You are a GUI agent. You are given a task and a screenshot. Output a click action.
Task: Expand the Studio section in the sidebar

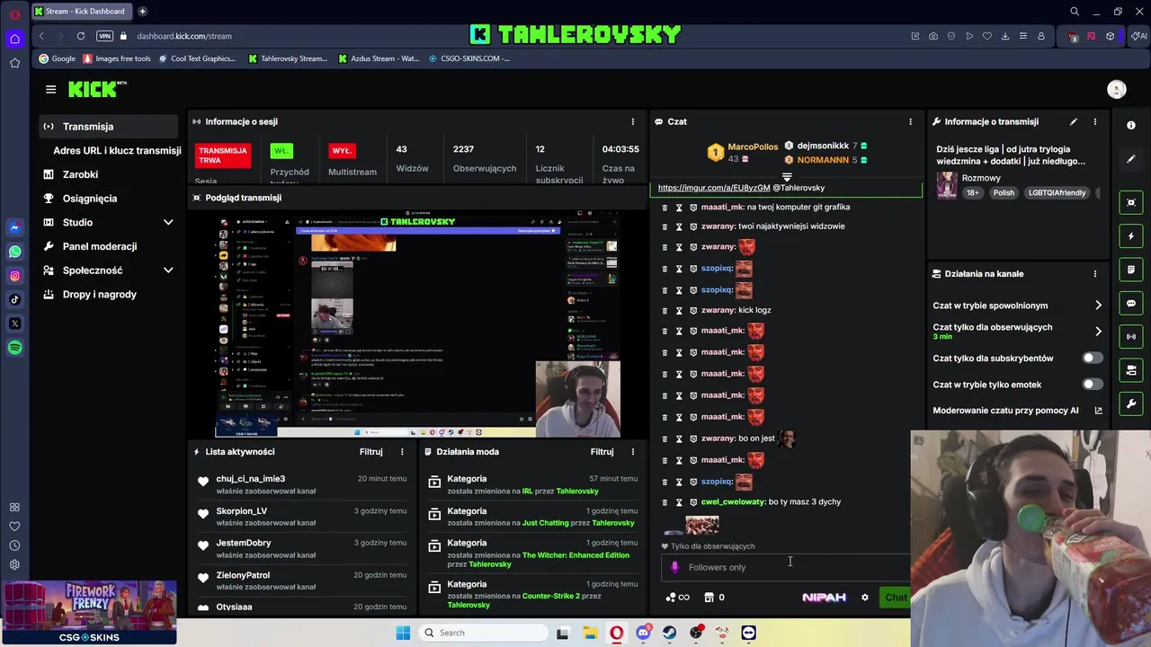pyautogui.click(x=168, y=222)
